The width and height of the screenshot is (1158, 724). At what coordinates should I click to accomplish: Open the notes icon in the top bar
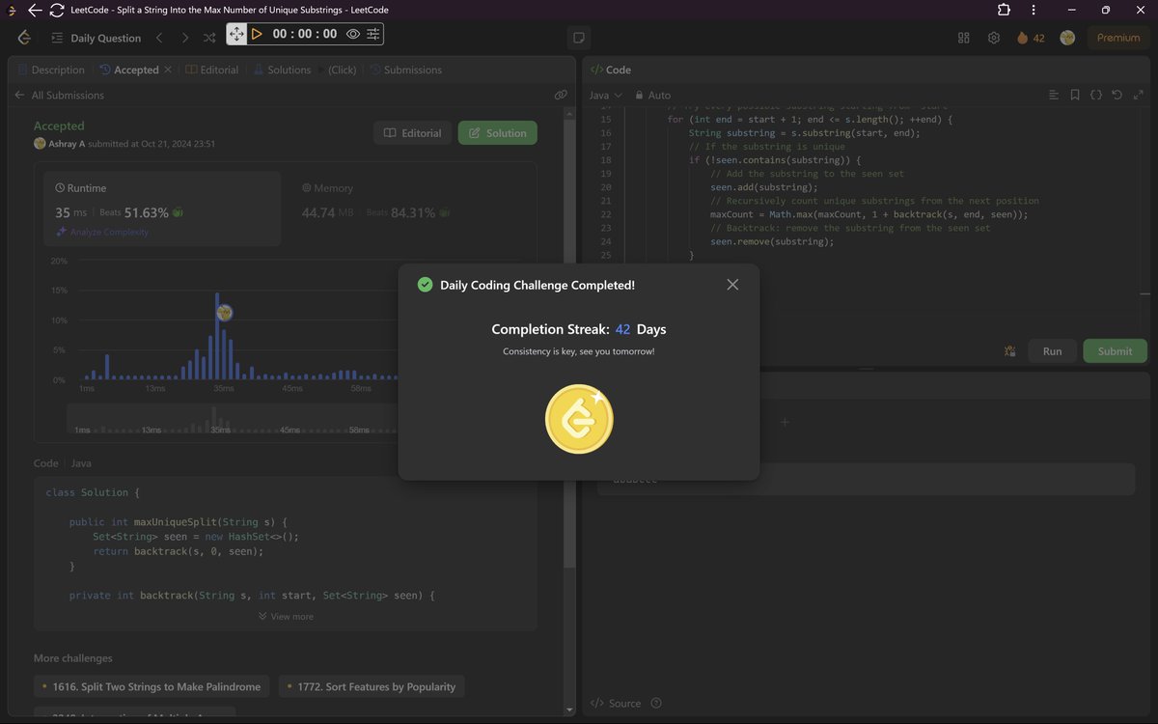coord(579,38)
